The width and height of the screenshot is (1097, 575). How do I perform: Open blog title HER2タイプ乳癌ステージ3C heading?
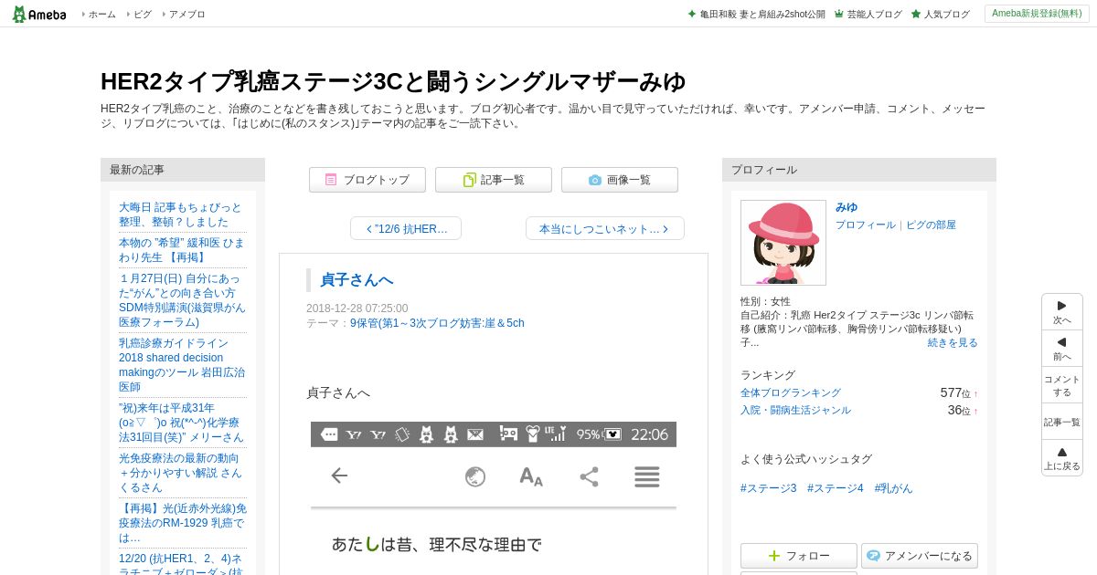(392, 81)
